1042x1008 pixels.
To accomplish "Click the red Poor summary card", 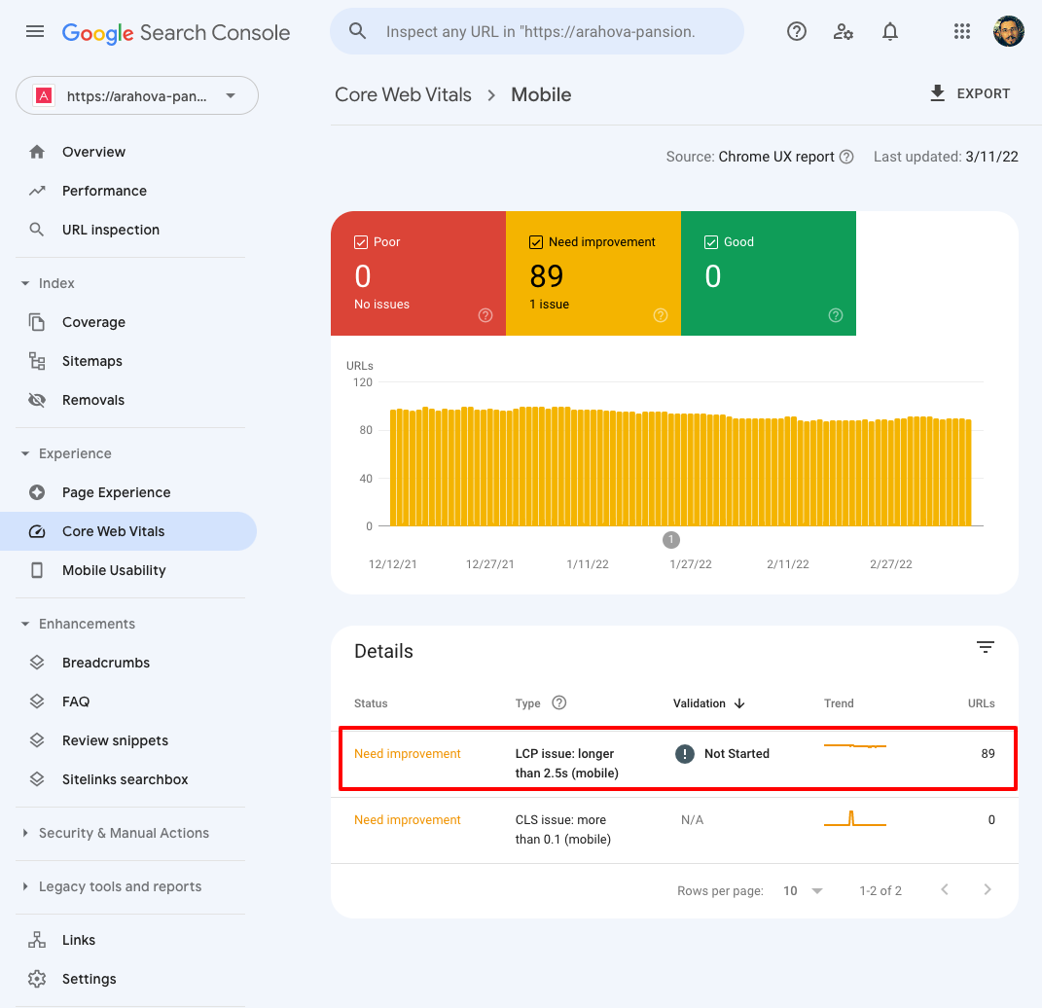I will click(418, 273).
